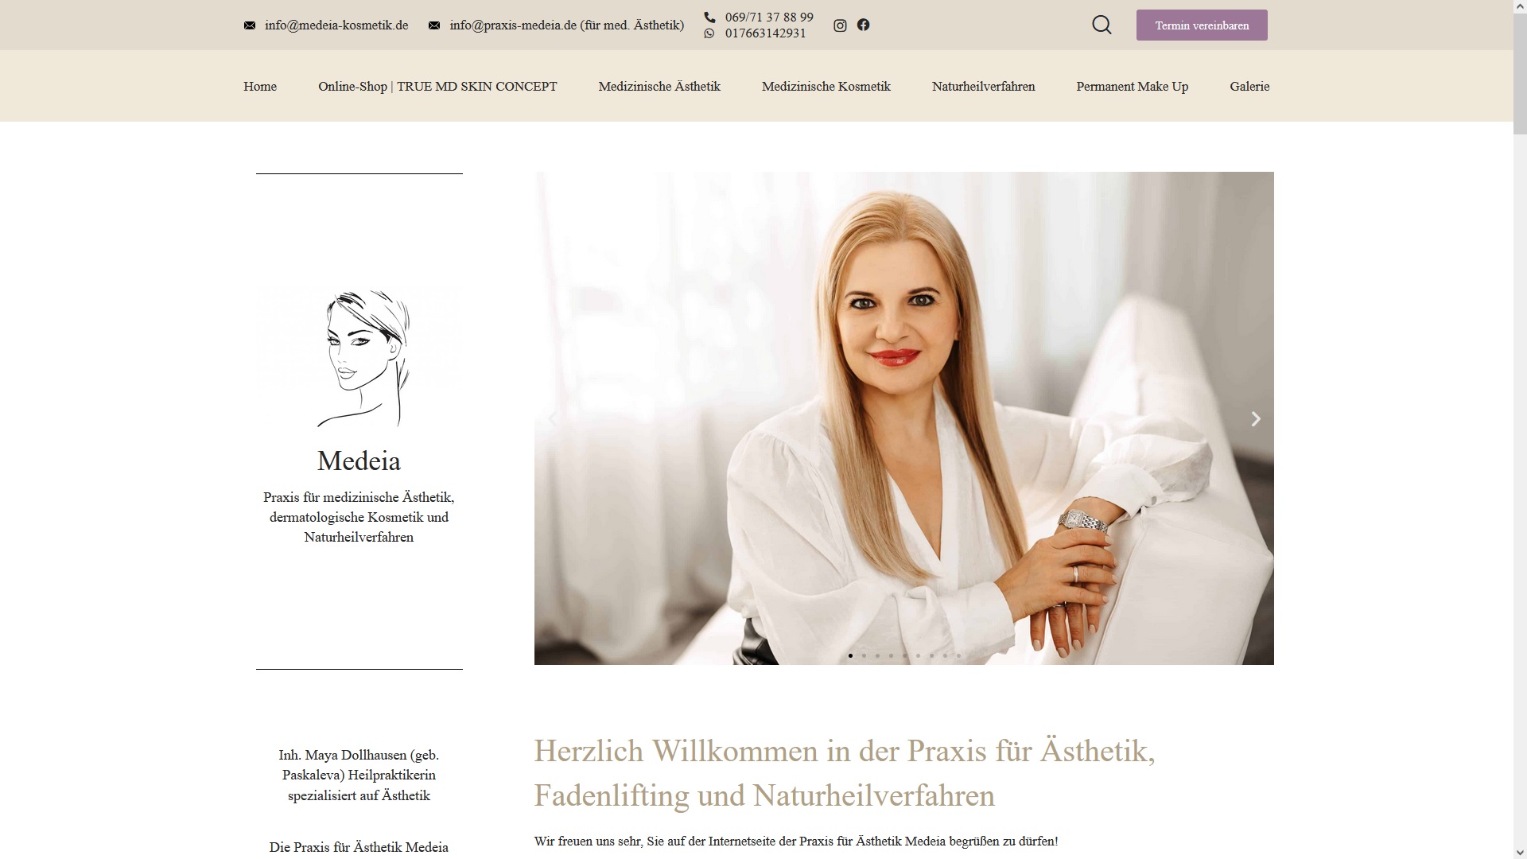Open the Galerie menu item
The width and height of the screenshot is (1527, 859).
point(1249,86)
